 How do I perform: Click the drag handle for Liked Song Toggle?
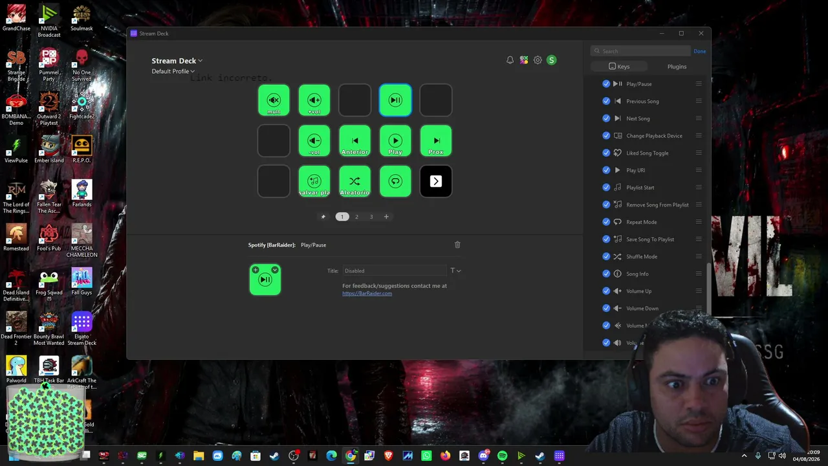click(699, 153)
